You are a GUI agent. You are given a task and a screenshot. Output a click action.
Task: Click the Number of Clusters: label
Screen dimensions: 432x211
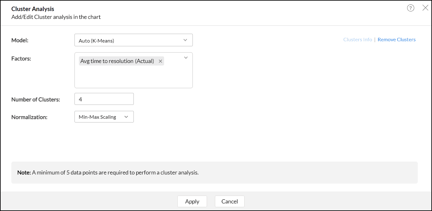tap(36, 100)
